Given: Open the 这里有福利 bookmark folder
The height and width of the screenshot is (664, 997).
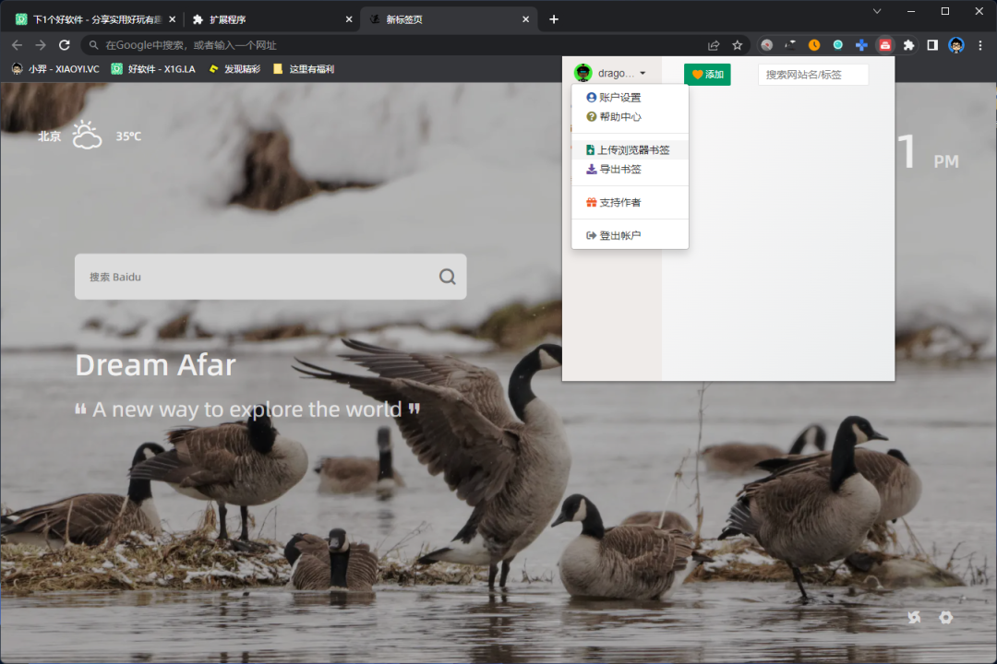Looking at the screenshot, I should (x=304, y=68).
